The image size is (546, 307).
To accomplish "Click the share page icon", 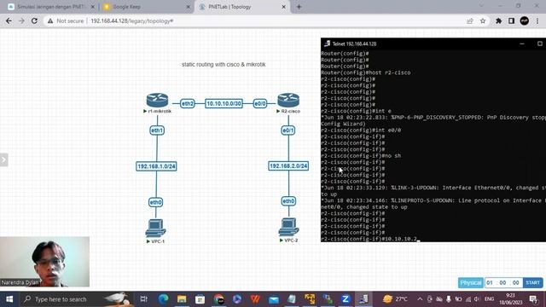I will click(470, 20).
